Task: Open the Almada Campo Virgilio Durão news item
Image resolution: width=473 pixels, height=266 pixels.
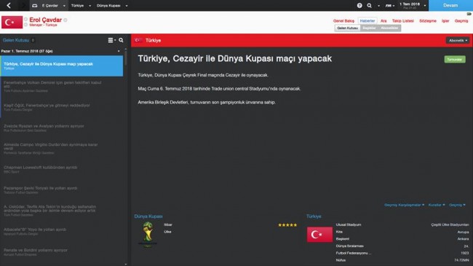Action: point(62,149)
